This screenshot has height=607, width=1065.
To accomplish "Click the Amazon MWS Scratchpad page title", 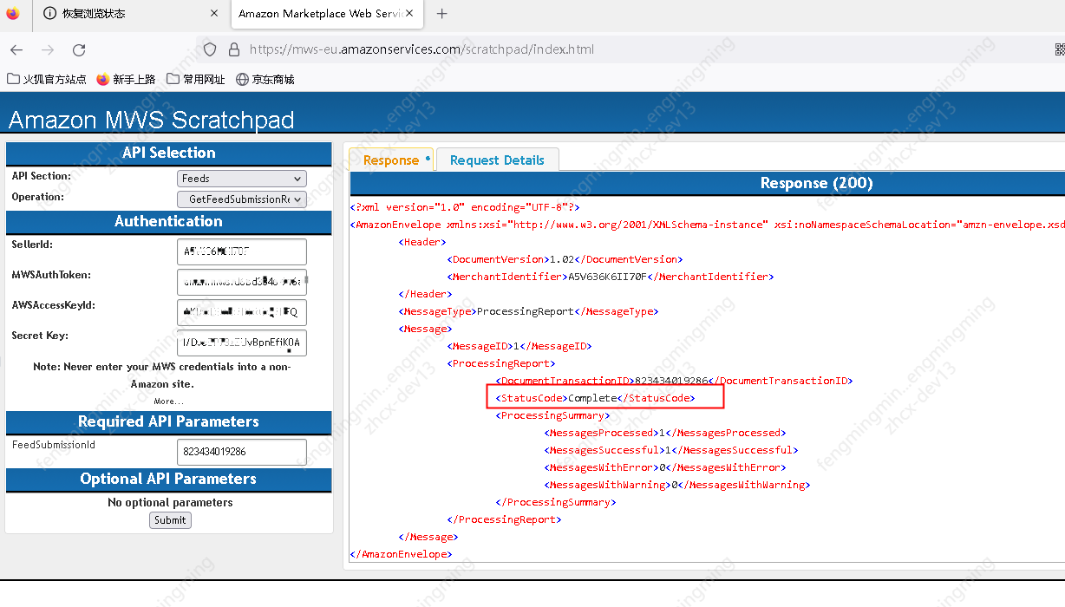I will [152, 120].
